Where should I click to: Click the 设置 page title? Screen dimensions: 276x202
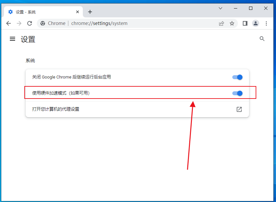pyautogui.click(x=28, y=39)
